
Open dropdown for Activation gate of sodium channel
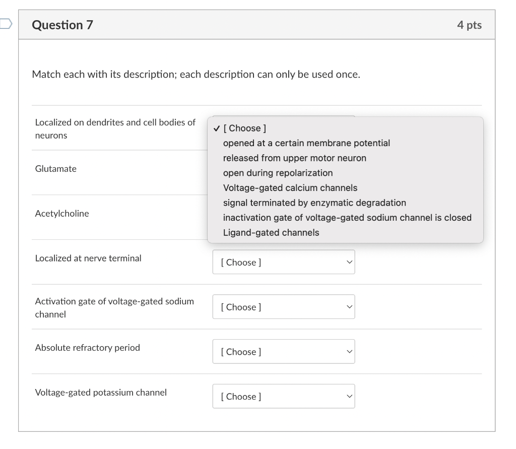click(284, 307)
